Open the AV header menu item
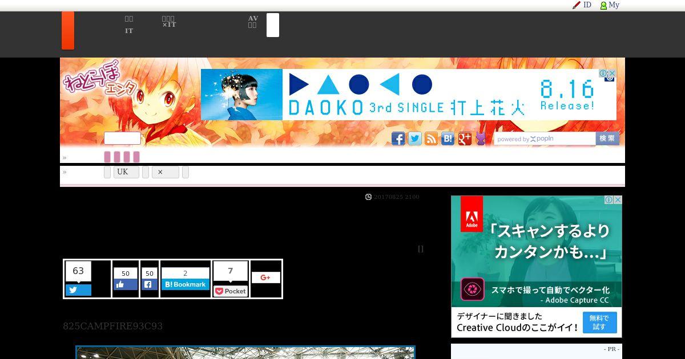The height and width of the screenshot is (359, 685). coord(253,22)
